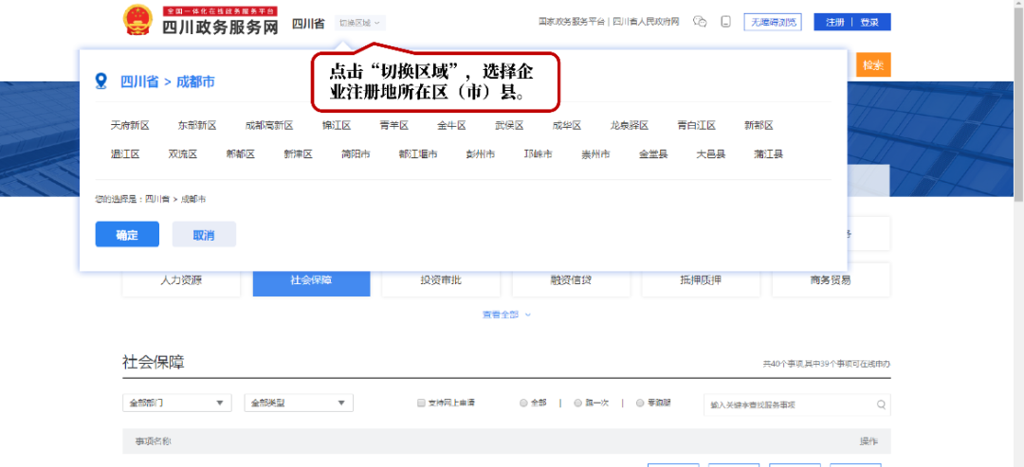
Task: Open the 切换区域 region switcher
Action: coord(359,22)
